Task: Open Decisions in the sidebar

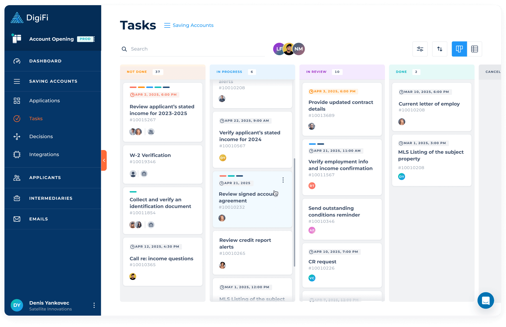Action: [53, 136]
